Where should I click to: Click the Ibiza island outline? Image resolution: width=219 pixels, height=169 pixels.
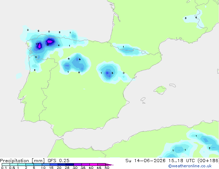tap(143, 99)
